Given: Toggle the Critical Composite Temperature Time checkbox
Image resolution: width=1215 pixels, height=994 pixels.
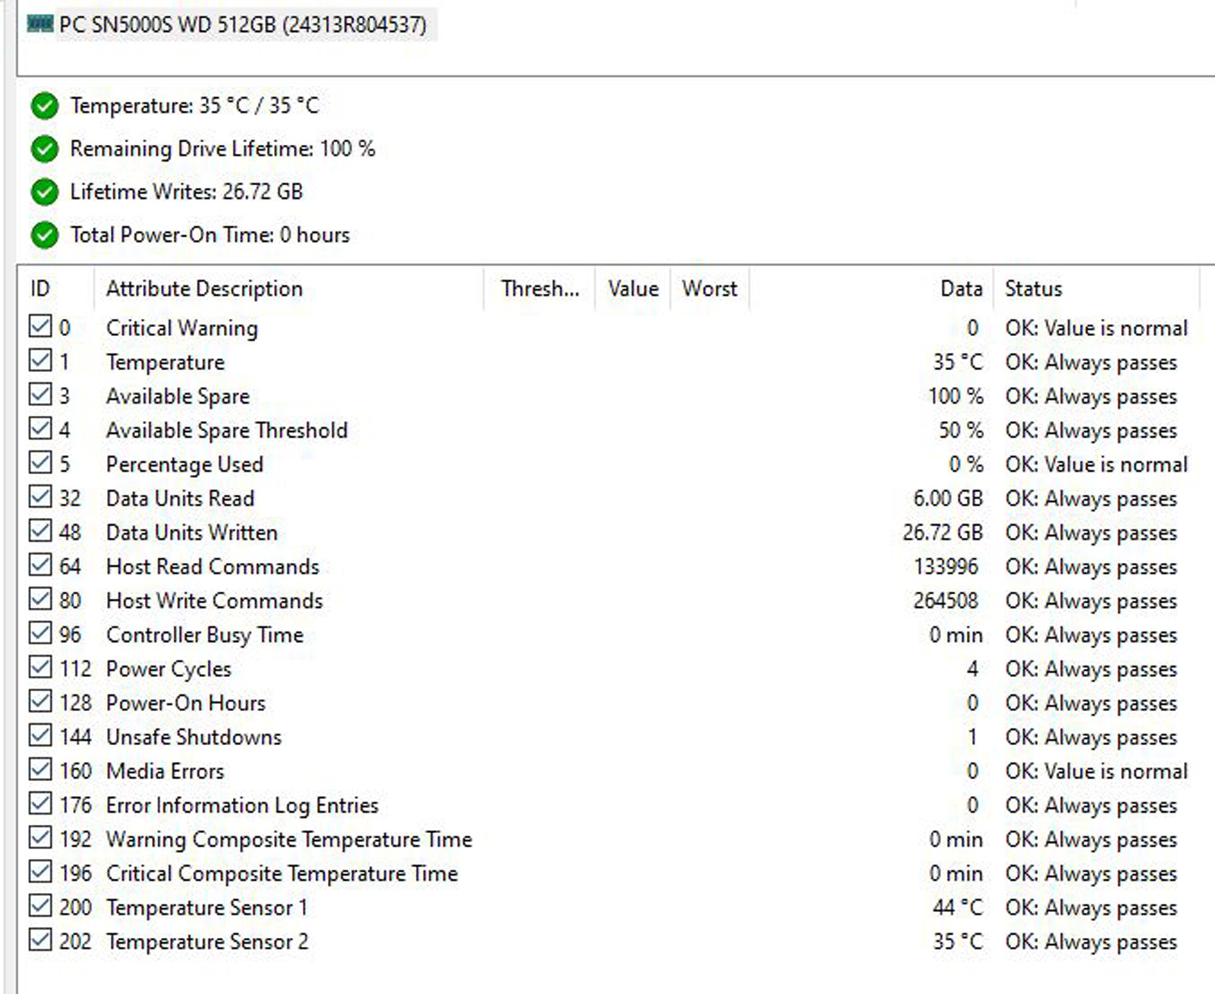Looking at the screenshot, I should coord(40,873).
